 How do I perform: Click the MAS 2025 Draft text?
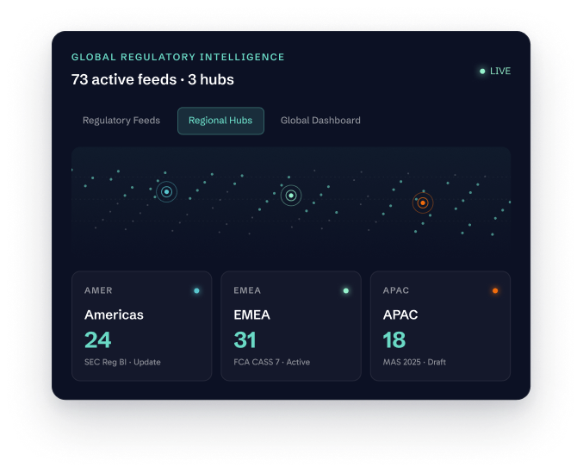coord(414,362)
